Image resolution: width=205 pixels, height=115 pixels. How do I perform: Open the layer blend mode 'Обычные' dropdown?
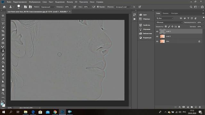click(169, 22)
